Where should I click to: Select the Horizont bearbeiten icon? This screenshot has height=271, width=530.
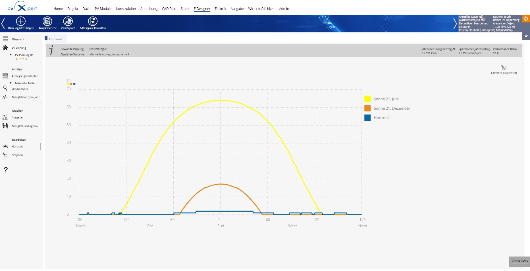coord(504,67)
